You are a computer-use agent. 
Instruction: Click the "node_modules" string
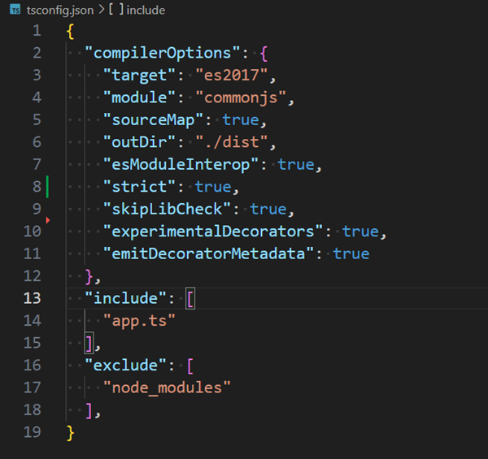point(167,388)
